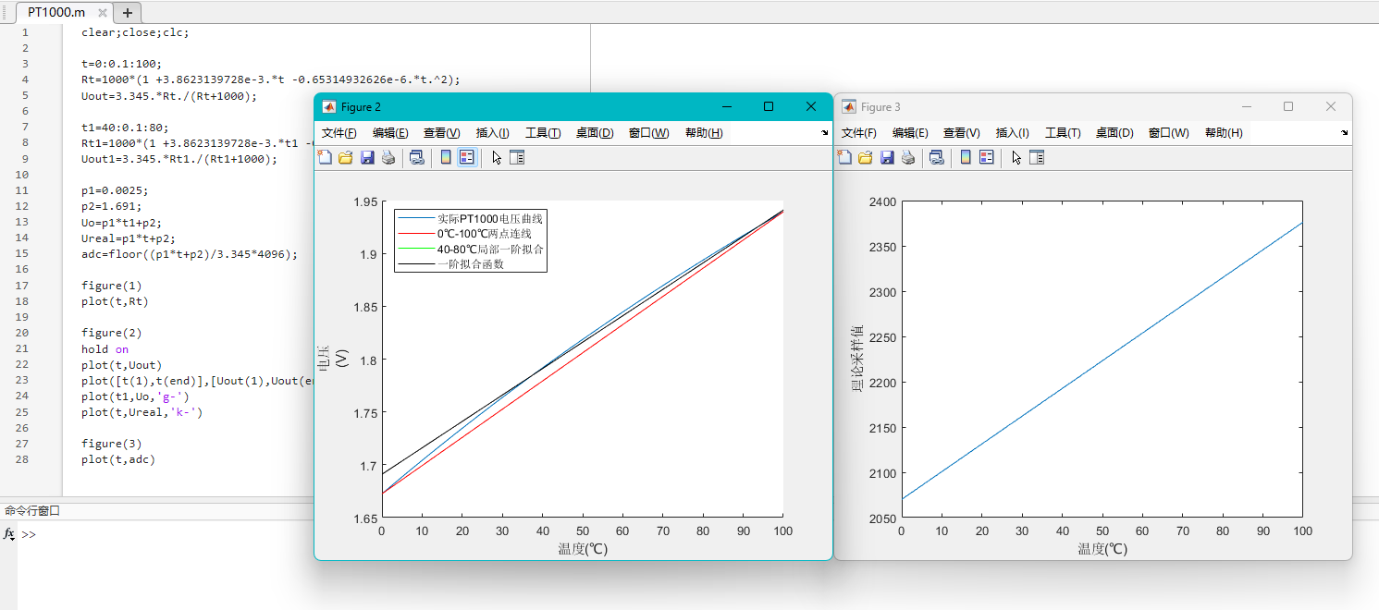Viewport: 1379px width, 610px height.
Task: Click Open File icon in Figure 3
Action: (866, 157)
